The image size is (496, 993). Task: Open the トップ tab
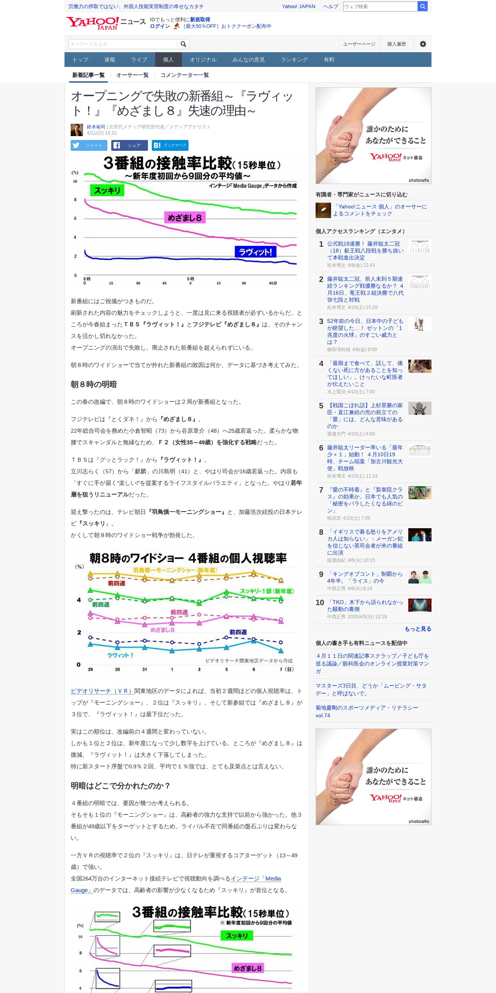tap(80, 60)
